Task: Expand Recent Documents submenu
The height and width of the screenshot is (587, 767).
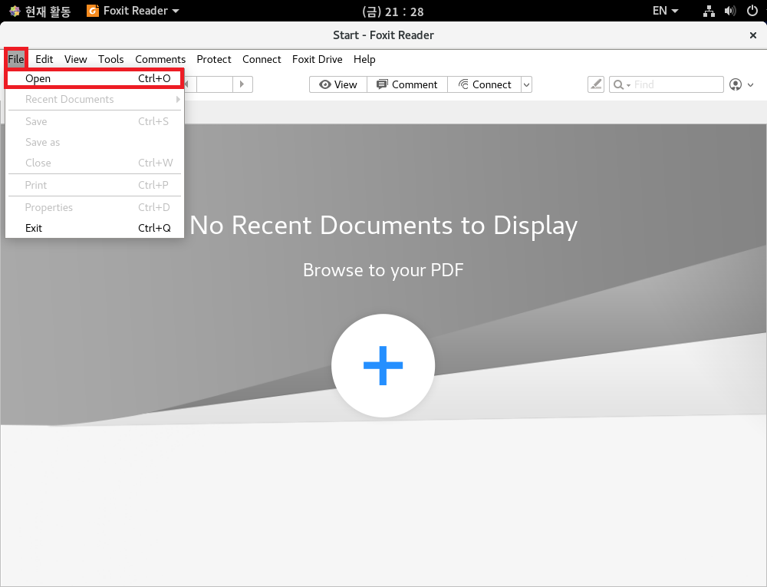Action: click(94, 99)
